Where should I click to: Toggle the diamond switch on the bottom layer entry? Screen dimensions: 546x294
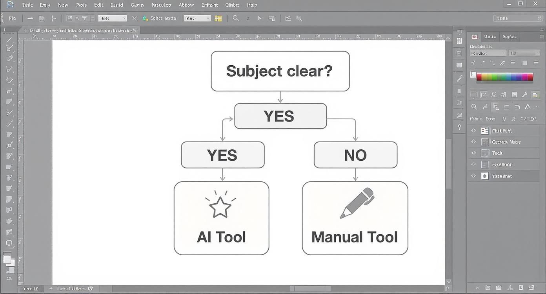click(473, 176)
